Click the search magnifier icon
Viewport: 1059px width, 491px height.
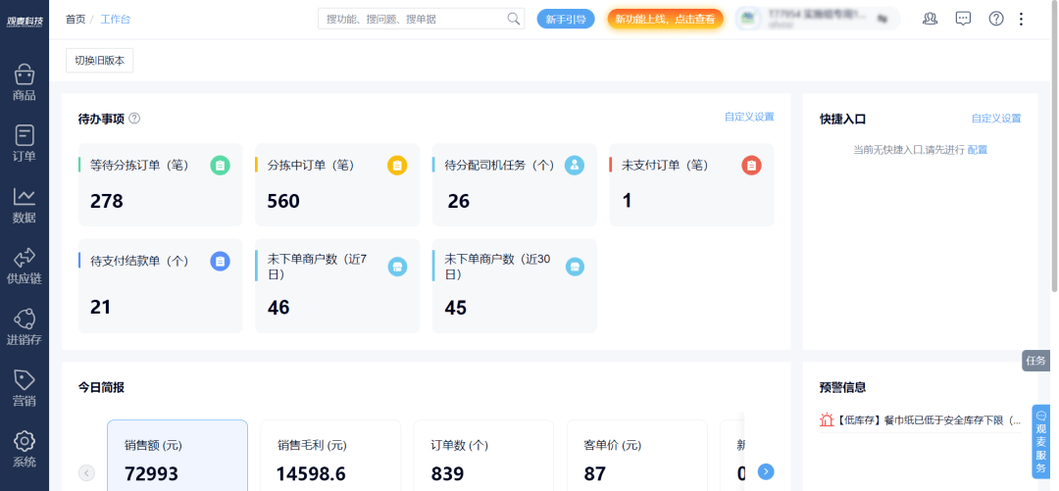513,19
